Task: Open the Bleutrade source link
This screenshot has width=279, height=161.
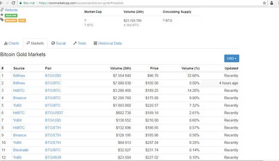Action: pos(21,150)
